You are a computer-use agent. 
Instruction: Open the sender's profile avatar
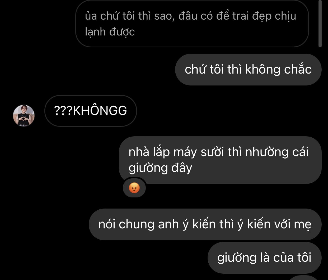24,115
